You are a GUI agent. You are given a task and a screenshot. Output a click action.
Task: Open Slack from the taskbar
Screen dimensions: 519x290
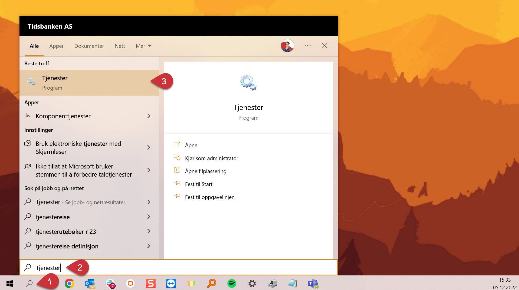point(110,284)
